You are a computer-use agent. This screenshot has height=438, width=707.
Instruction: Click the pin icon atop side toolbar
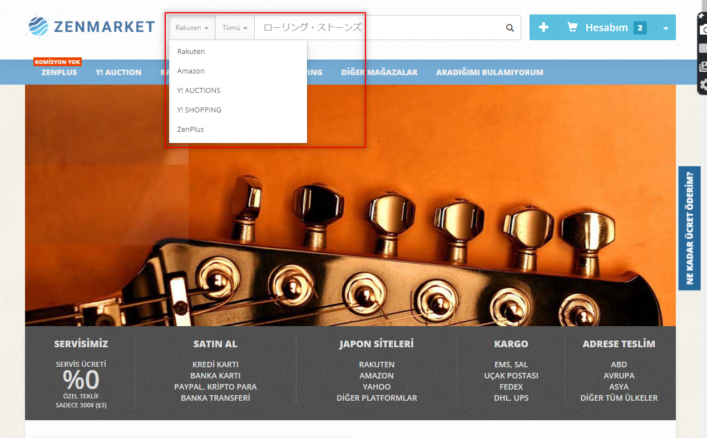(701, 16)
